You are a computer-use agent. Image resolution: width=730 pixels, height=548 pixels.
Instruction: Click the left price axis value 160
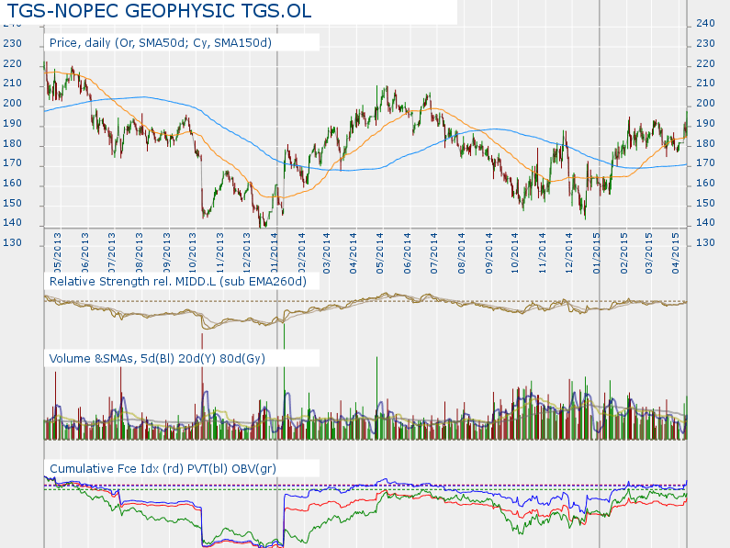pos(13,183)
